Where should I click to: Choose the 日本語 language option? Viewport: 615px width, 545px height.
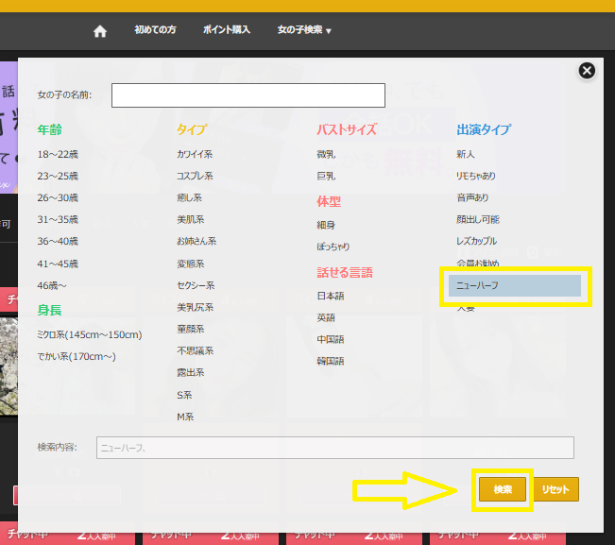coord(331,296)
